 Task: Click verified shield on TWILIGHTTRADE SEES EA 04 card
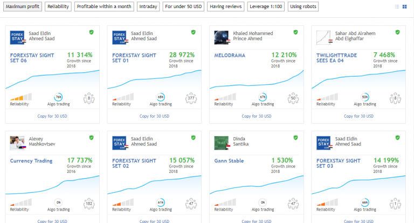(397, 32)
